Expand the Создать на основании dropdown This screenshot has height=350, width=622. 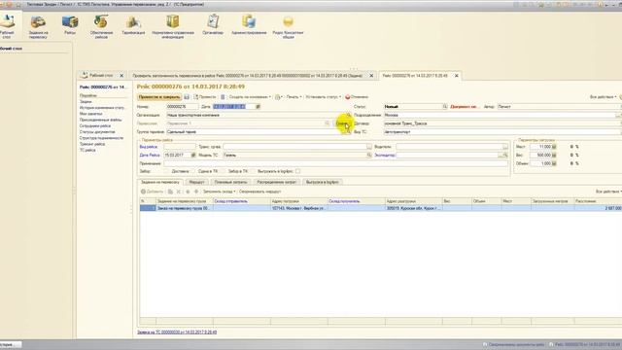coord(250,97)
